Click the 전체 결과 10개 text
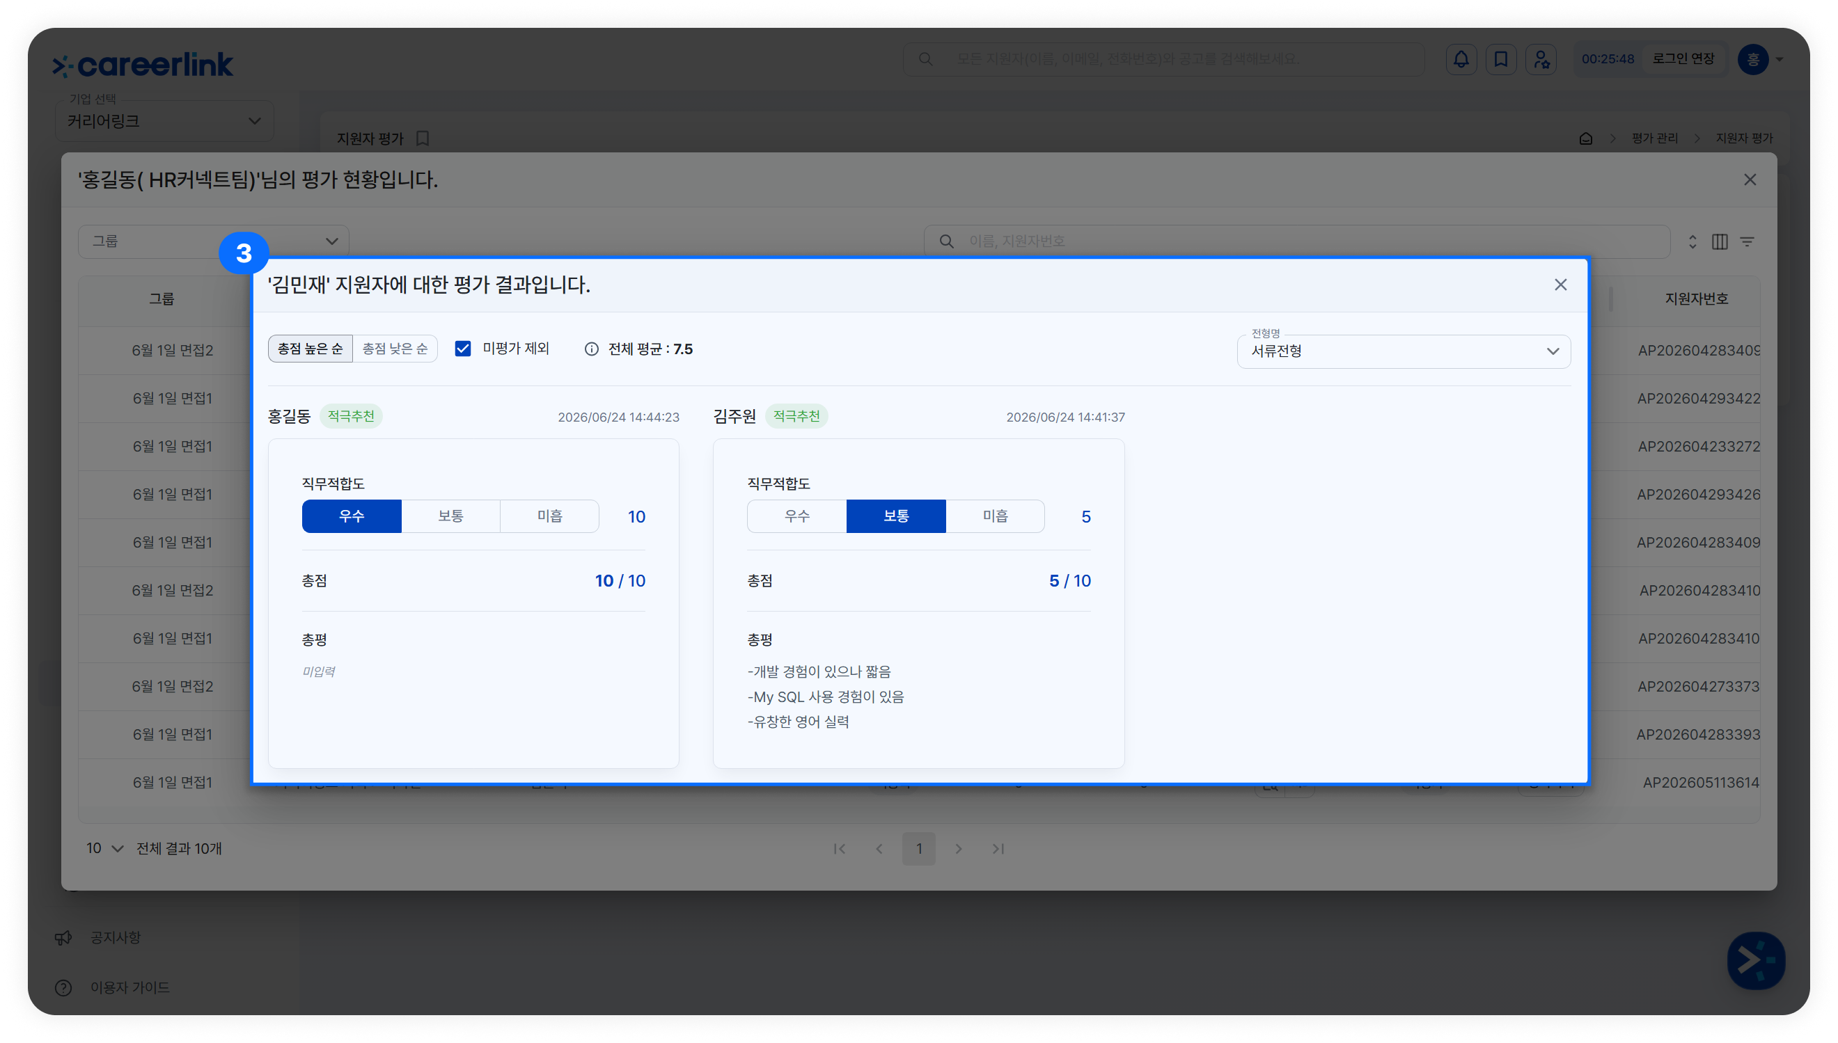 tap(179, 849)
